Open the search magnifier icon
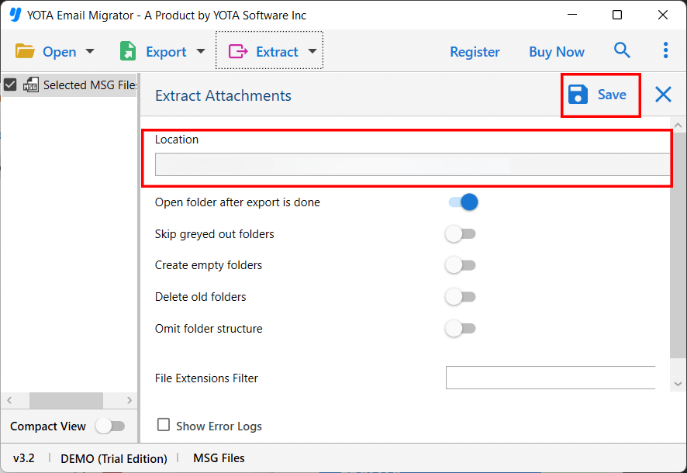 pyautogui.click(x=622, y=50)
